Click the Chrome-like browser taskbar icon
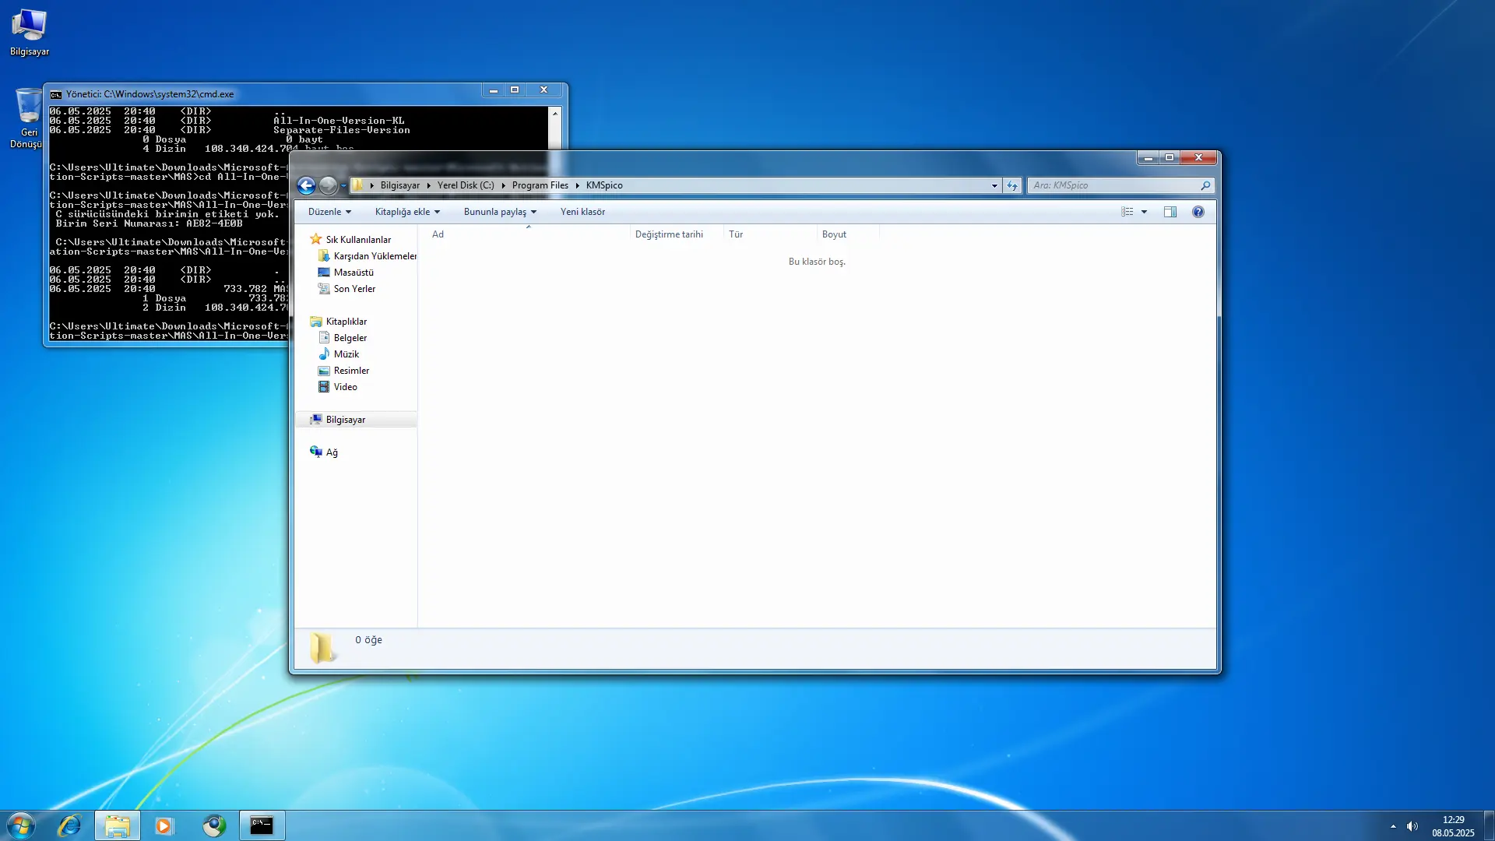 tap(214, 825)
